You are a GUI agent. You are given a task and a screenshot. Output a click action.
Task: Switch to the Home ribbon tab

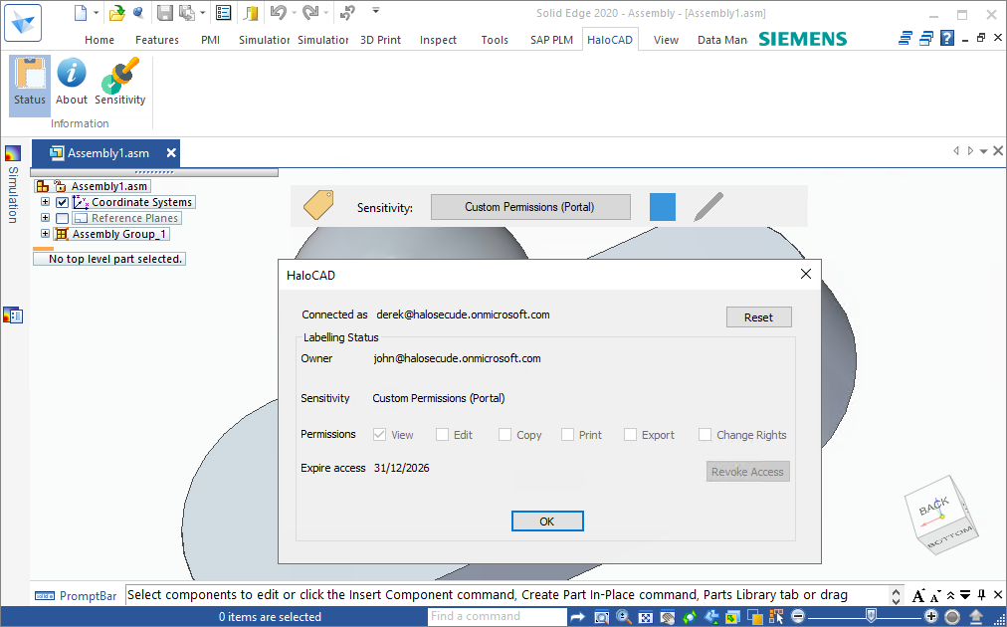point(100,40)
